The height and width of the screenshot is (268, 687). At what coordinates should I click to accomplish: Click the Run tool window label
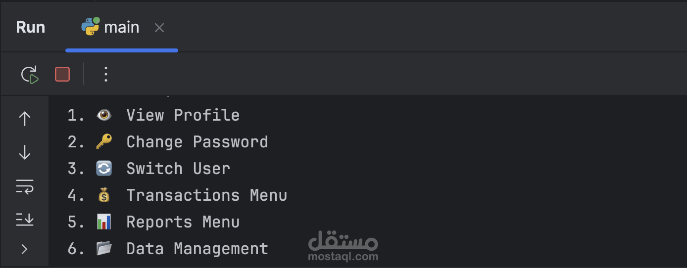coord(31,27)
